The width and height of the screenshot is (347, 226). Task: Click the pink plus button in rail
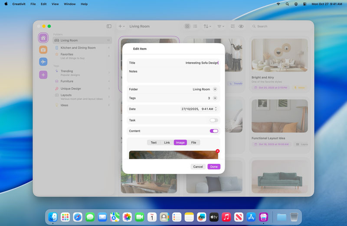pos(43,75)
